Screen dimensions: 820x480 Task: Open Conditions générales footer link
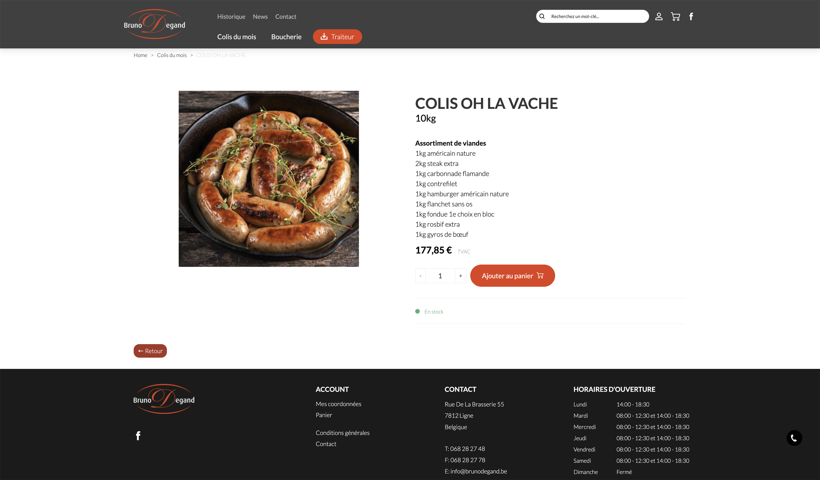tap(342, 433)
